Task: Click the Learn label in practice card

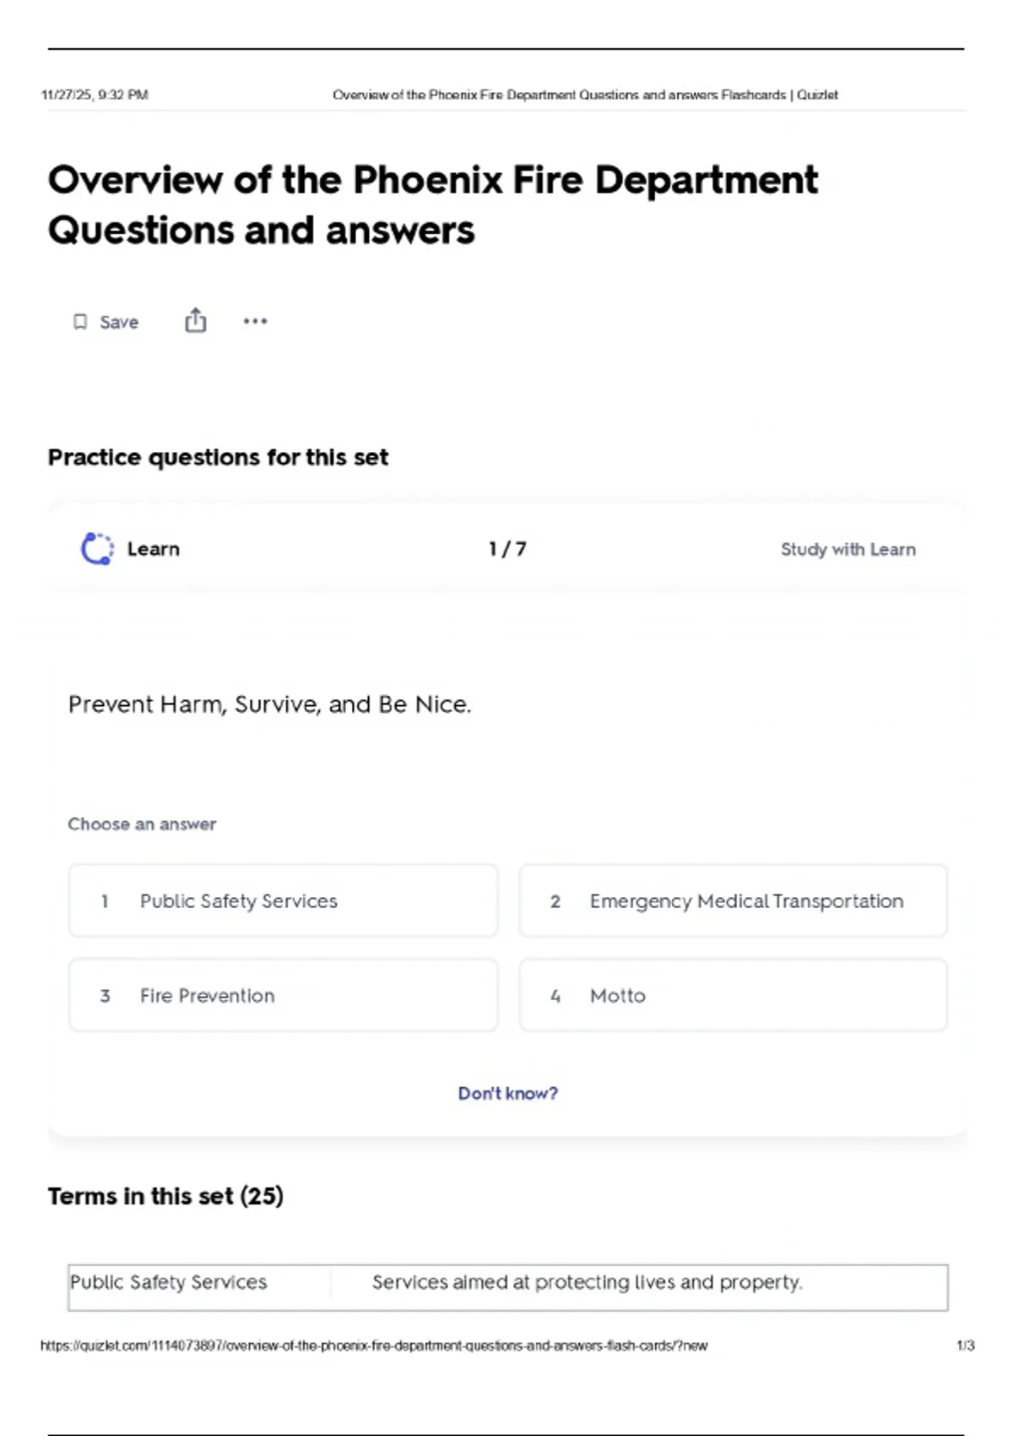Action: 154,549
